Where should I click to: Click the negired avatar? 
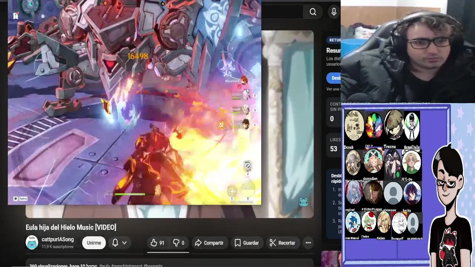pyautogui.click(x=354, y=192)
